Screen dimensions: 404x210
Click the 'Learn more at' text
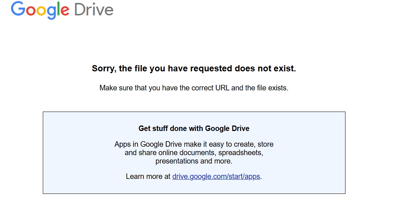coord(148,176)
